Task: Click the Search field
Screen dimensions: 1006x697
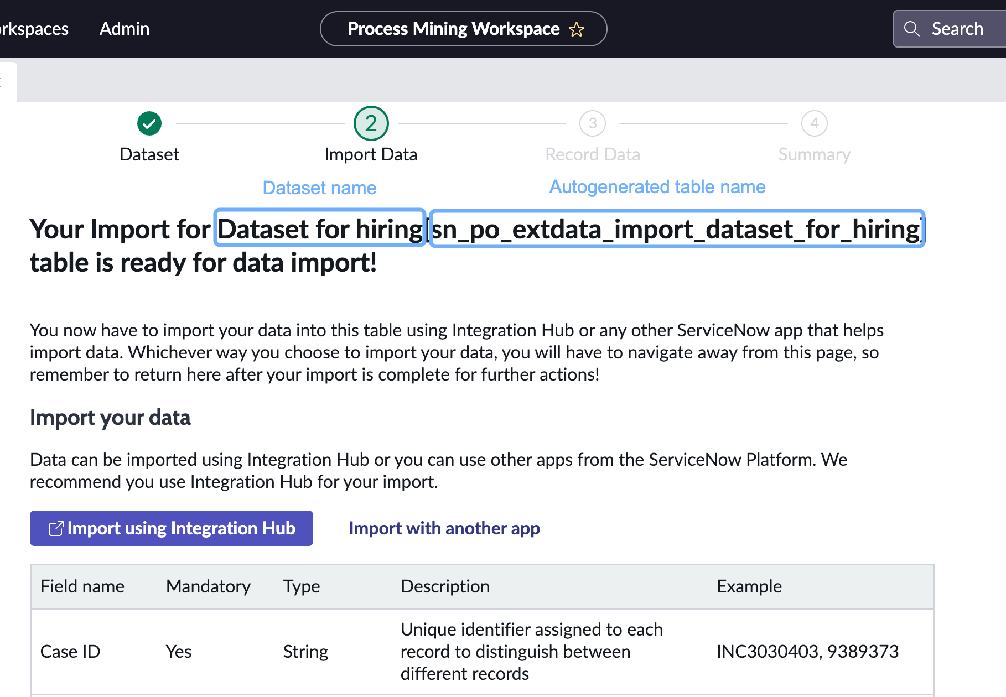Action: point(950,29)
